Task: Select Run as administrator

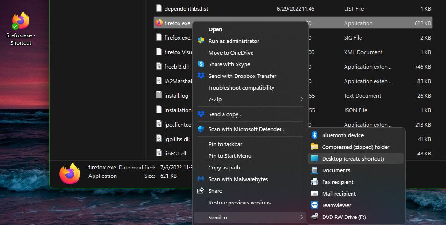Action: tap(234, 41)
